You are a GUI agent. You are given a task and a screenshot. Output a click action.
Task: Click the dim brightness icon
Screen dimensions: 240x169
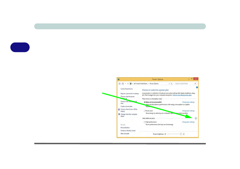click(165, 134)
